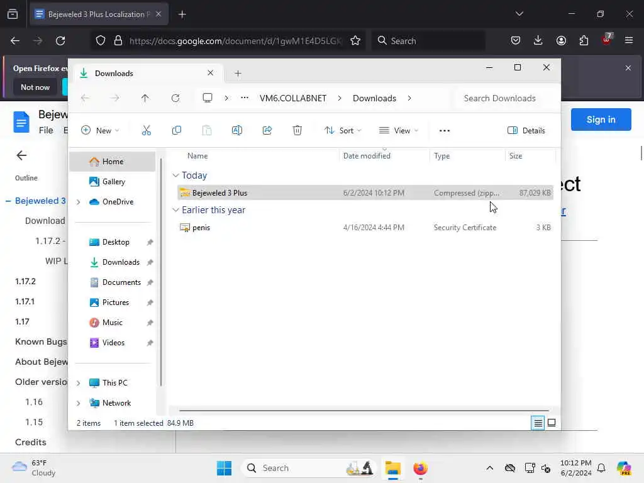
Task: Bookmark the page with the Firefox star
Action: pyautogui.click(x=355, y=41)
